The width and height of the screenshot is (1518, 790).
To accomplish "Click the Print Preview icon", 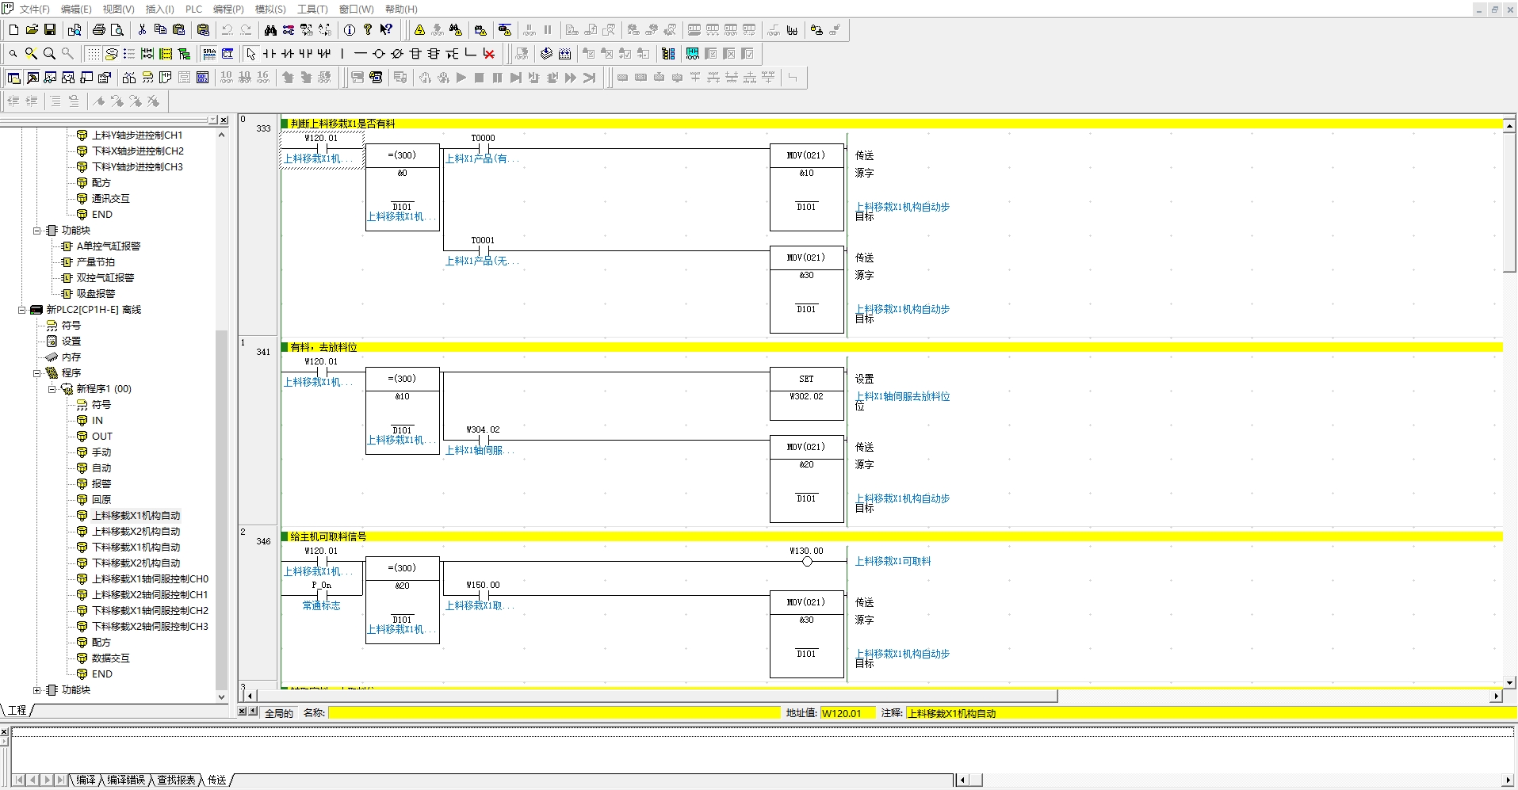I will 117,30.
